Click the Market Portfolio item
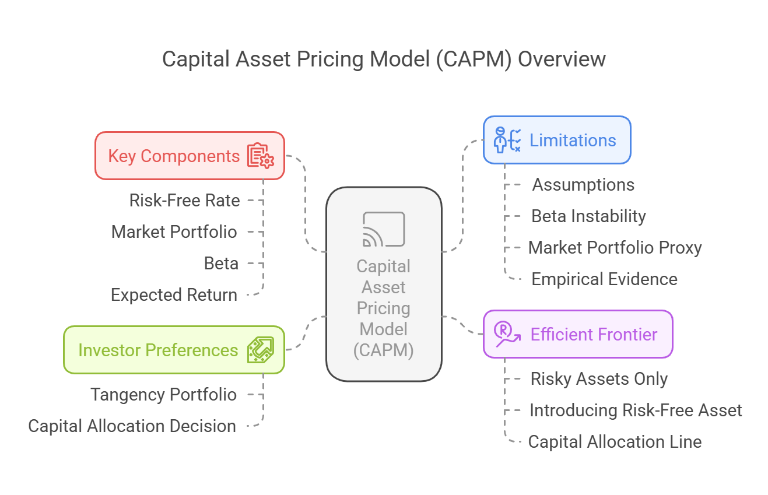This screenshot has height=495, width=768. (x=174, y=232)
